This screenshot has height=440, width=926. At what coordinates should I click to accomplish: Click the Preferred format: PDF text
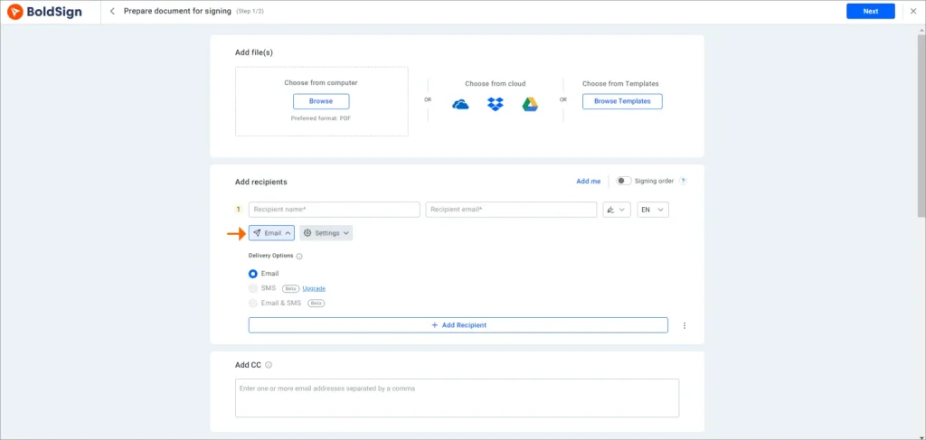[x=321, y=118]
